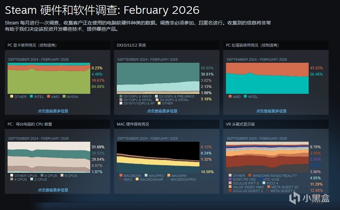Screen dimensions: 340x210
Task: Click HTC VIVE legend swatch
Action: pos(261,179)
